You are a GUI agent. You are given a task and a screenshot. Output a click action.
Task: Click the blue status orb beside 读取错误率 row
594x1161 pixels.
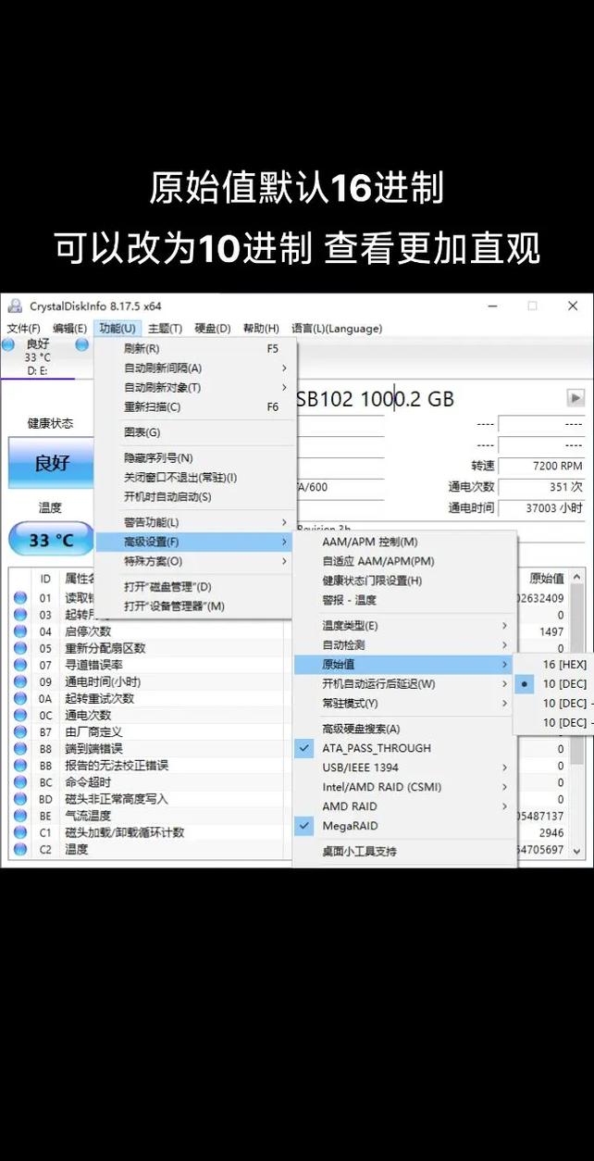tap(19, 598)
